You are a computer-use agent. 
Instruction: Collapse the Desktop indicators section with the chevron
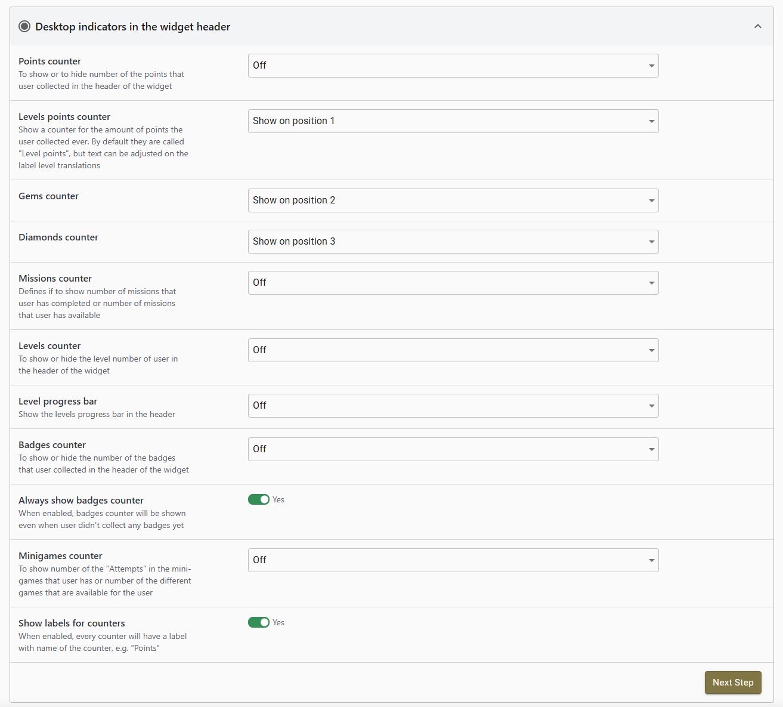757,26
